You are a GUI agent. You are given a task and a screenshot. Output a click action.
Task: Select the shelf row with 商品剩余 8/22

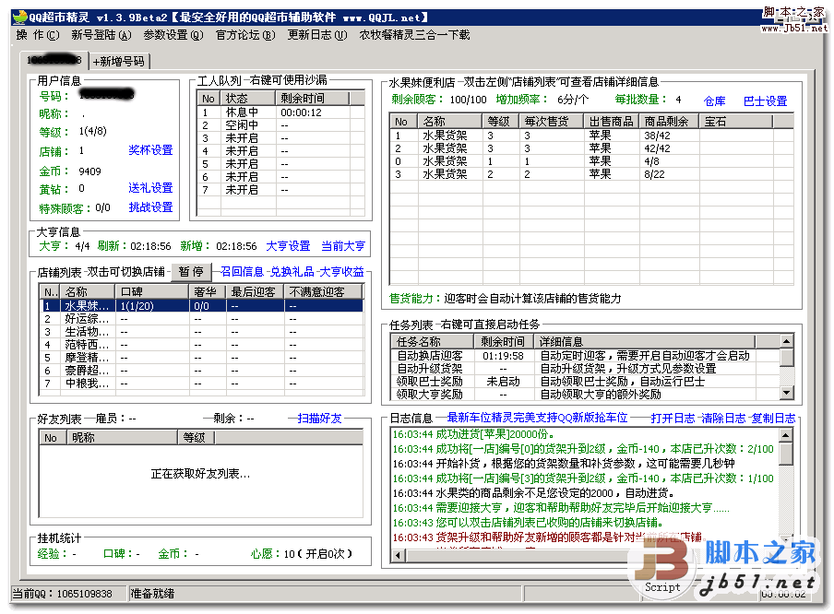pyautogui.click(x=591, y=174)
